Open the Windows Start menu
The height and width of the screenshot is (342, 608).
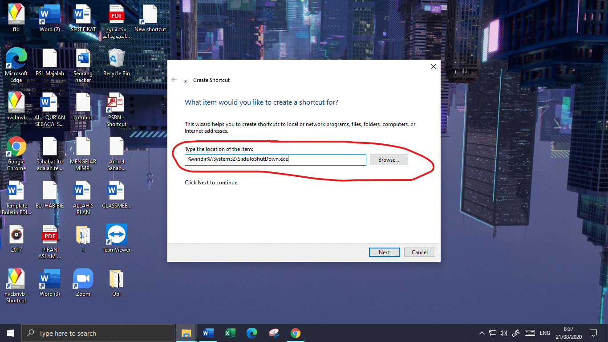pos(11,333)
